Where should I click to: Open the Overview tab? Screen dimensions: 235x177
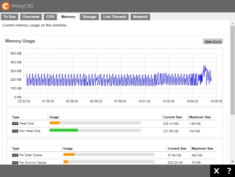click(x=31, y=17)
